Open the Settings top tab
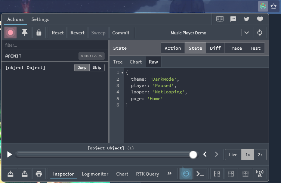This screenshot has width=281, height=183. click(40, 19)
